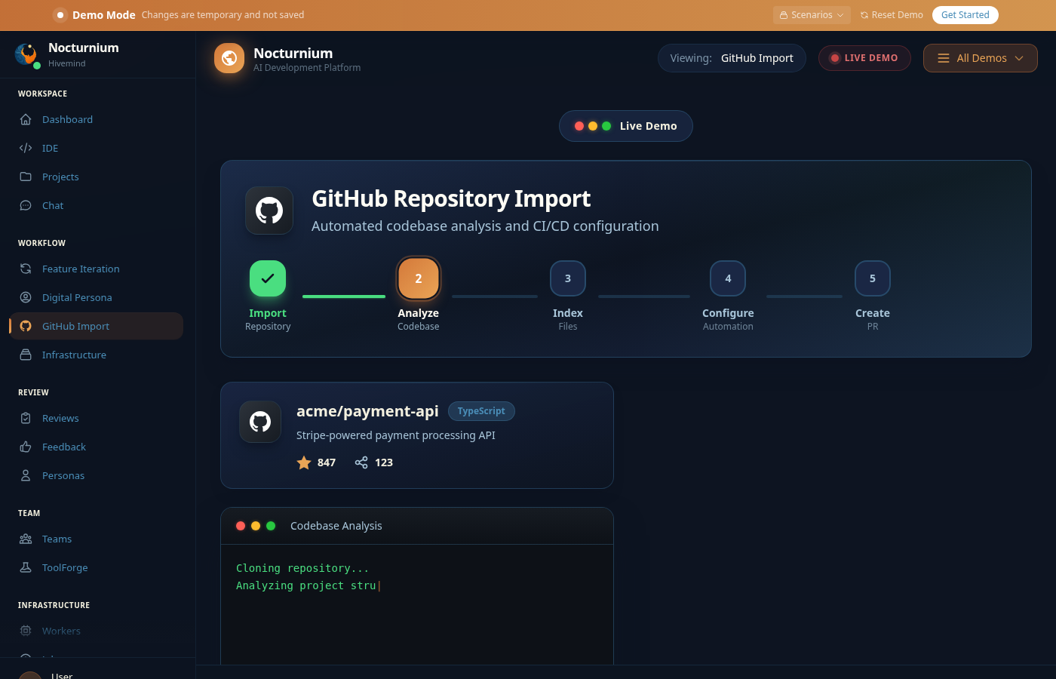Click the Infrastructure server icon
Image resolution: width=1056 pixels, height=679 pixels.
(x=26, y=355)
